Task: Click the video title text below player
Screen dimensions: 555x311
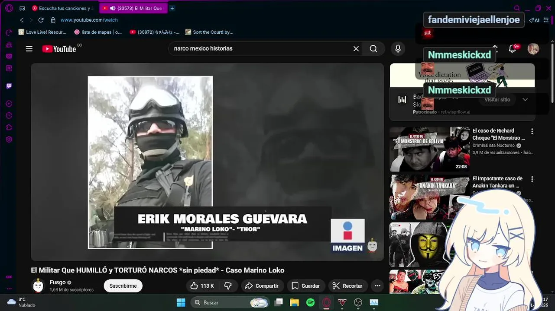Action: click(x=158, y=270)
